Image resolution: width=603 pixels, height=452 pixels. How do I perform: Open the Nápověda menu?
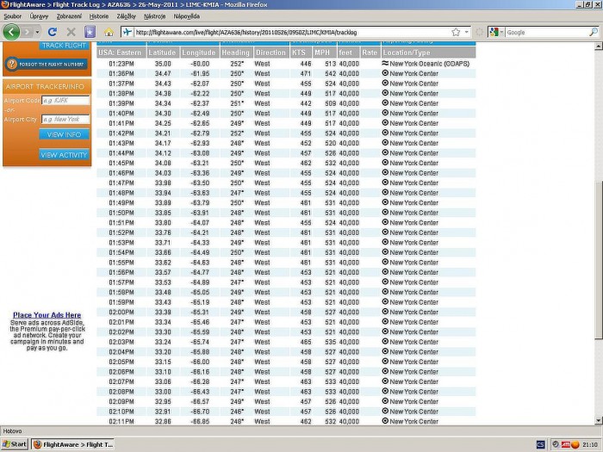[x=187, y=16]
